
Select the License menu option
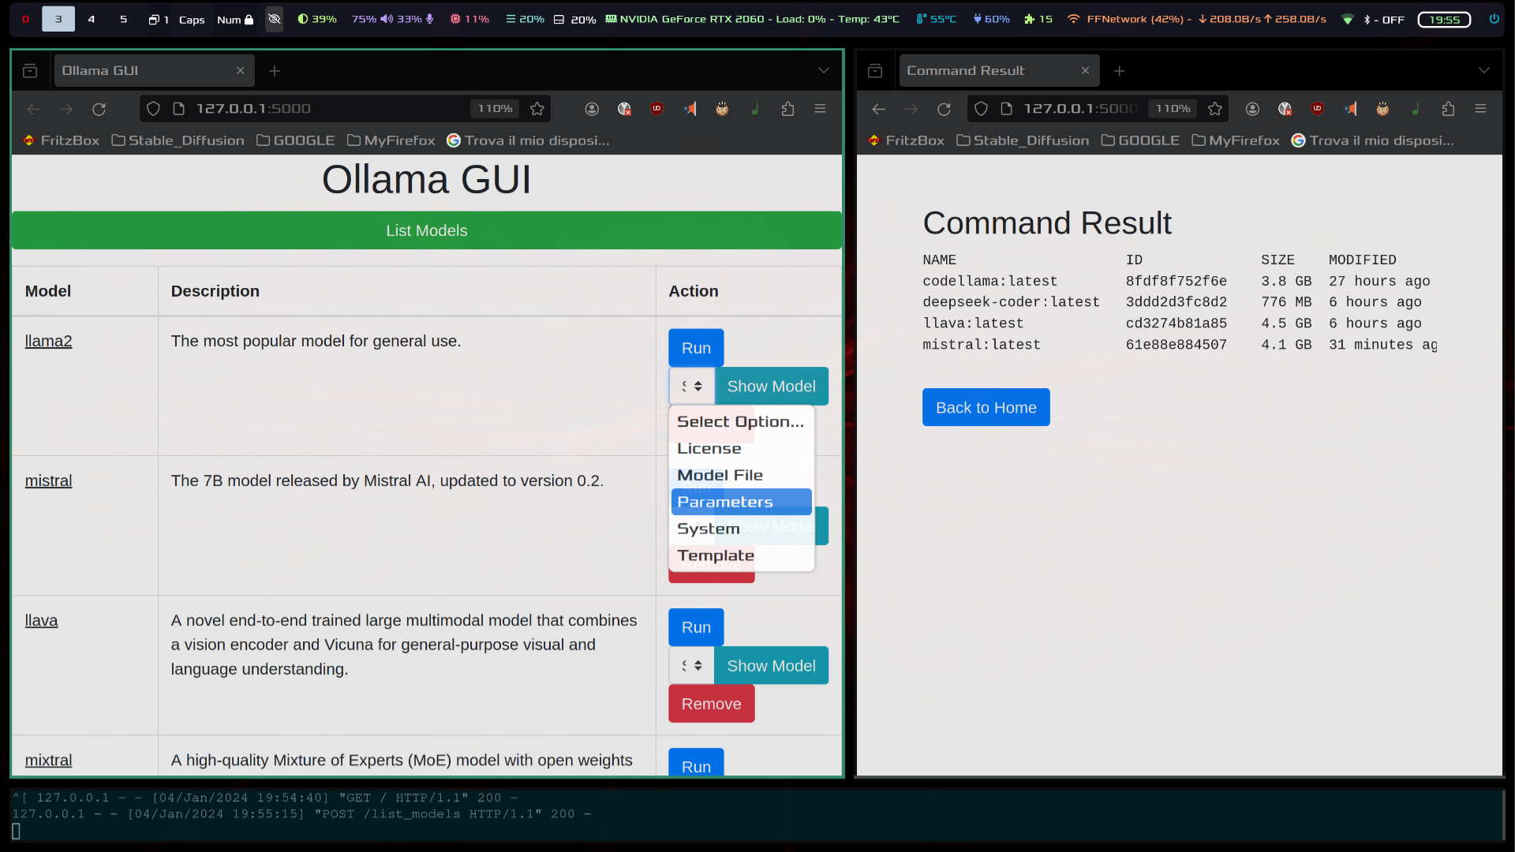709,447
